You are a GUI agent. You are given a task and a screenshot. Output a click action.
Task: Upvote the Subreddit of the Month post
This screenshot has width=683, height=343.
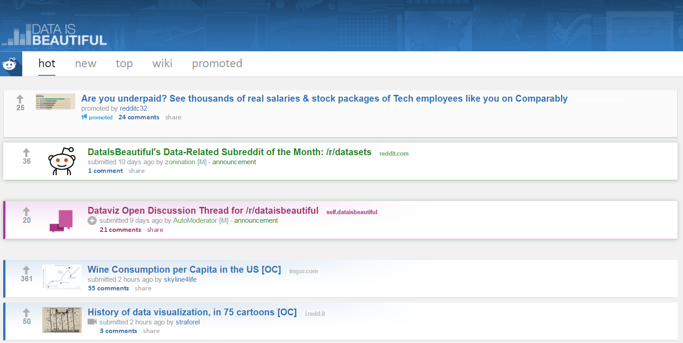point(26,152)
